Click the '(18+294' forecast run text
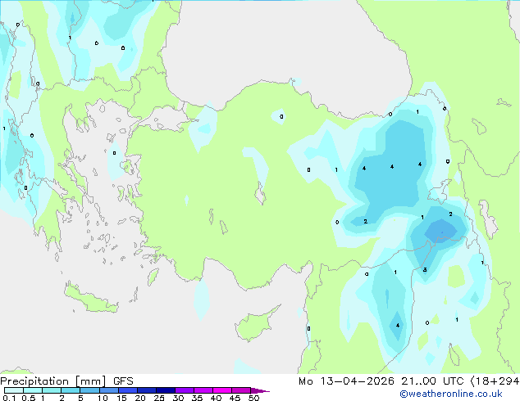 (x=495, y=381)
